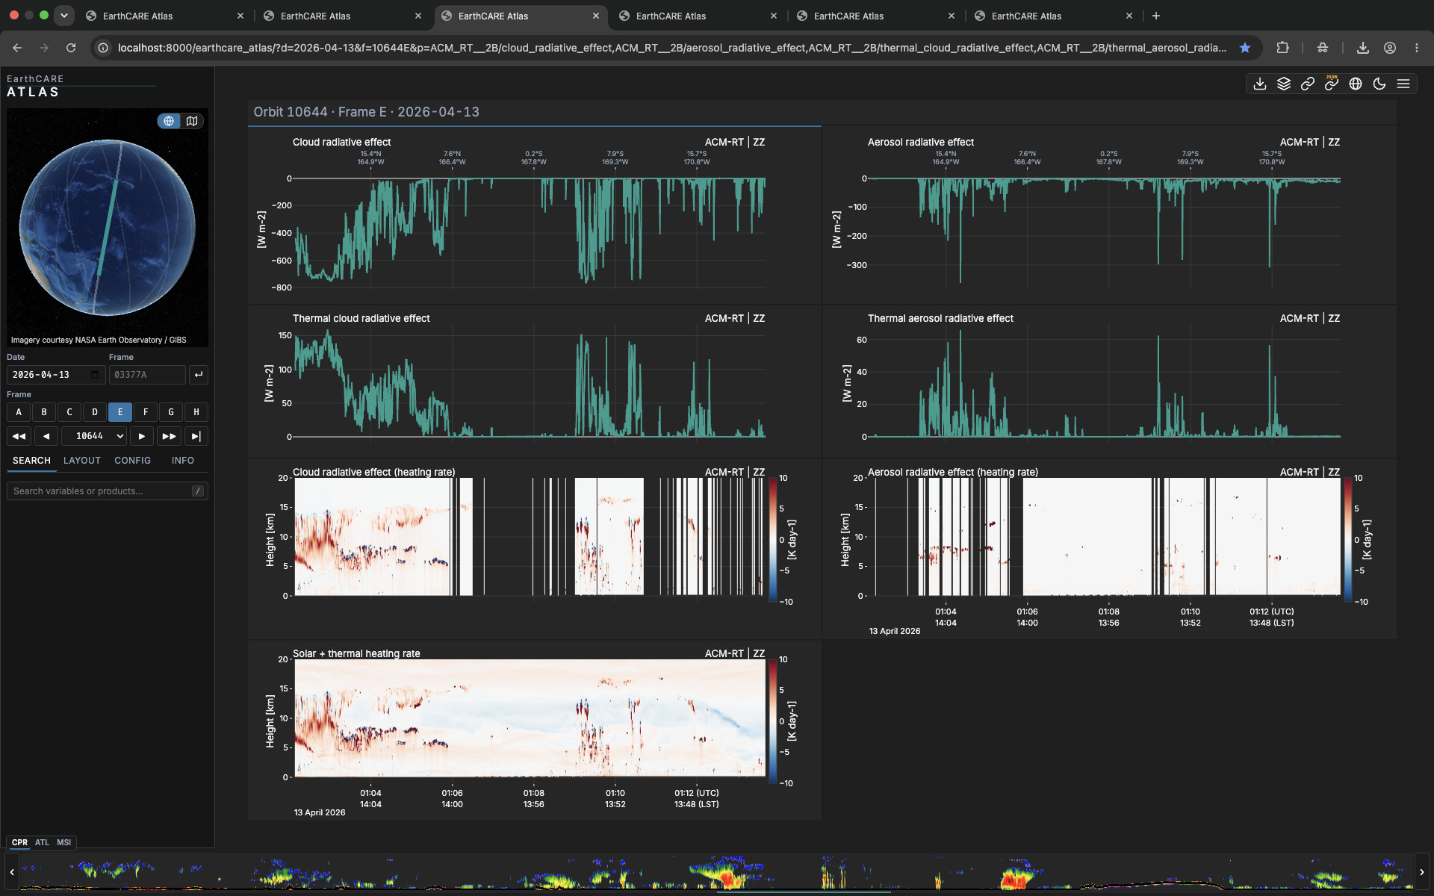Toggle dark mode moon icon
1434x896 pixels.
click(1379, 84)
